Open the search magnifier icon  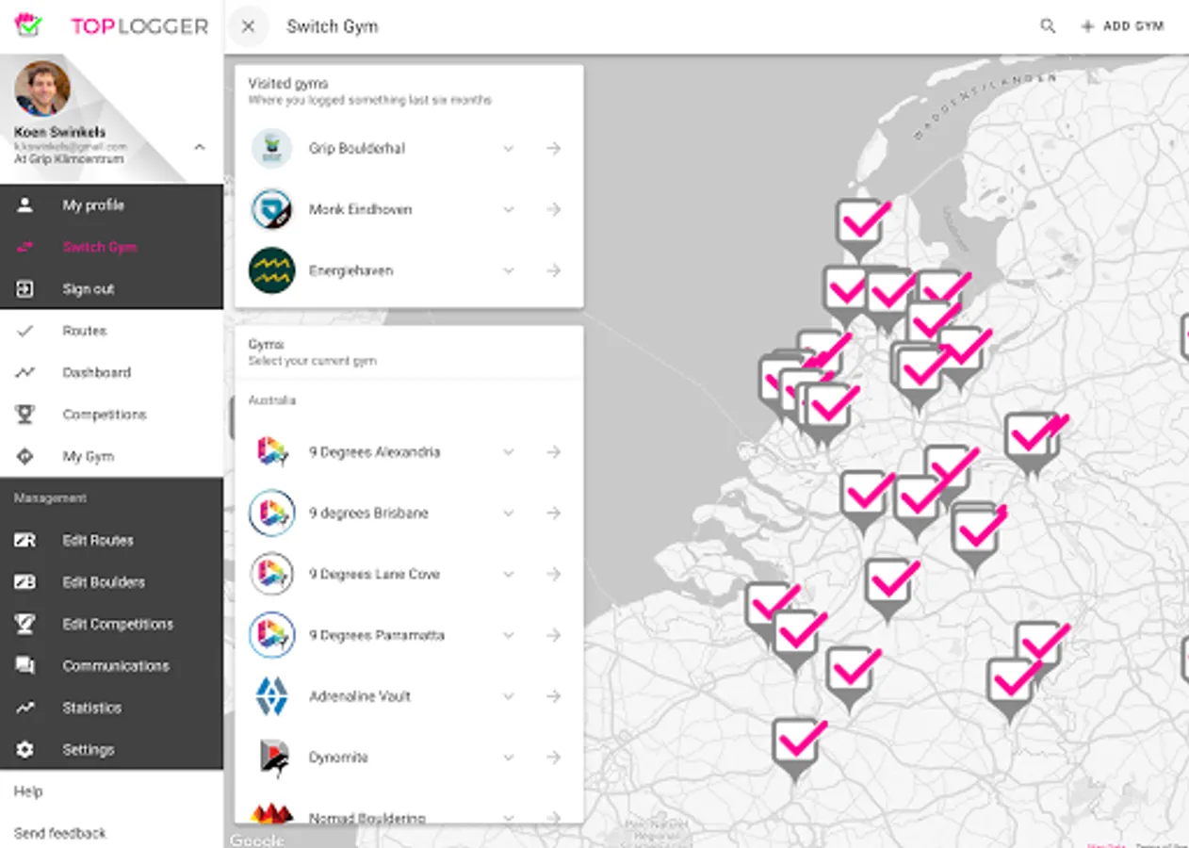coord(1048,26)
